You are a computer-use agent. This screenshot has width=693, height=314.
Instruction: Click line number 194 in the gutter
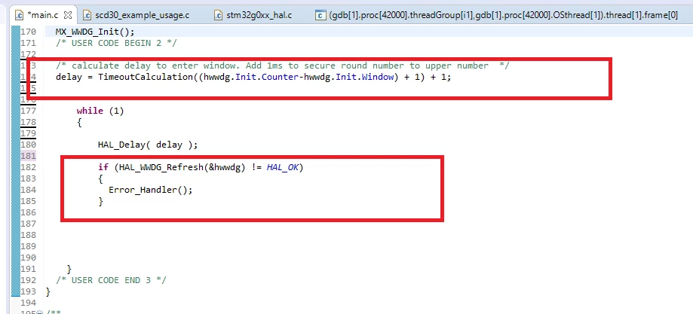[29, 303]
